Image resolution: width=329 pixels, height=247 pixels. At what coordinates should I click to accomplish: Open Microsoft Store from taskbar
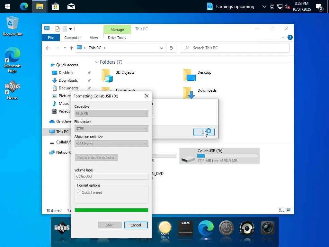(55, 6)
